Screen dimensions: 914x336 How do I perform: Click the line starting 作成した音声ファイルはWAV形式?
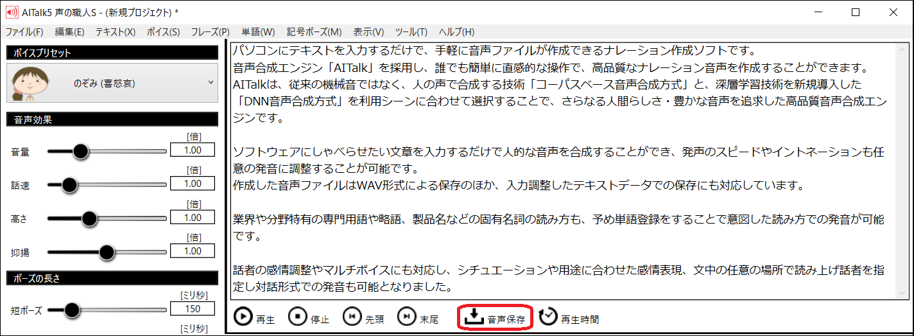point(518,186)
